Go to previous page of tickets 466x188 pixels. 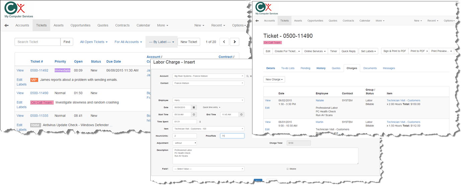point(224,42)
